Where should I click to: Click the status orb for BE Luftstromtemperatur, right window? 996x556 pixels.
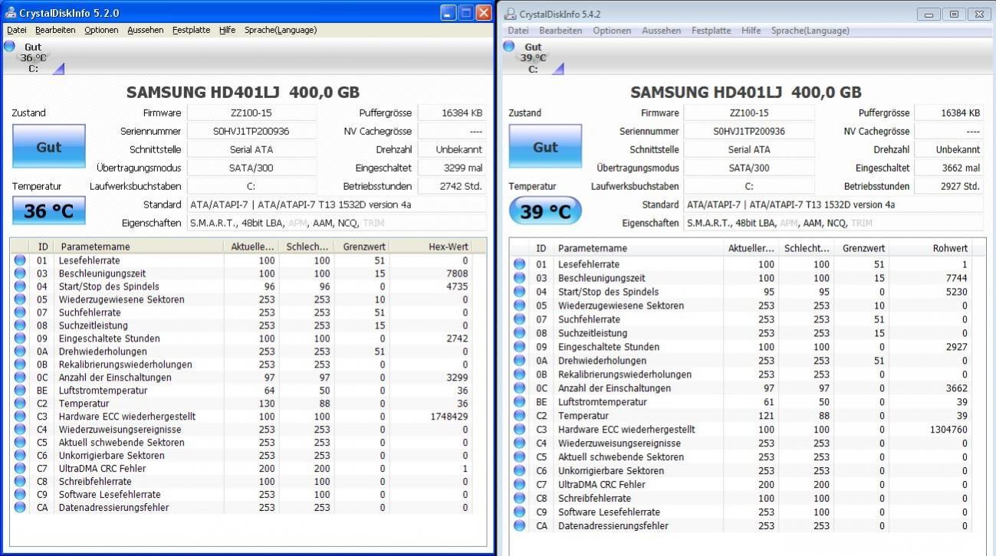(x=519, y=402)
